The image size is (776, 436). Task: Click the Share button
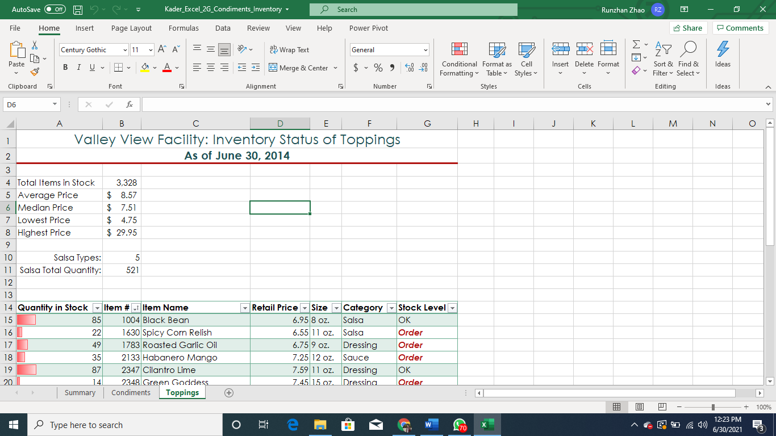687,28
